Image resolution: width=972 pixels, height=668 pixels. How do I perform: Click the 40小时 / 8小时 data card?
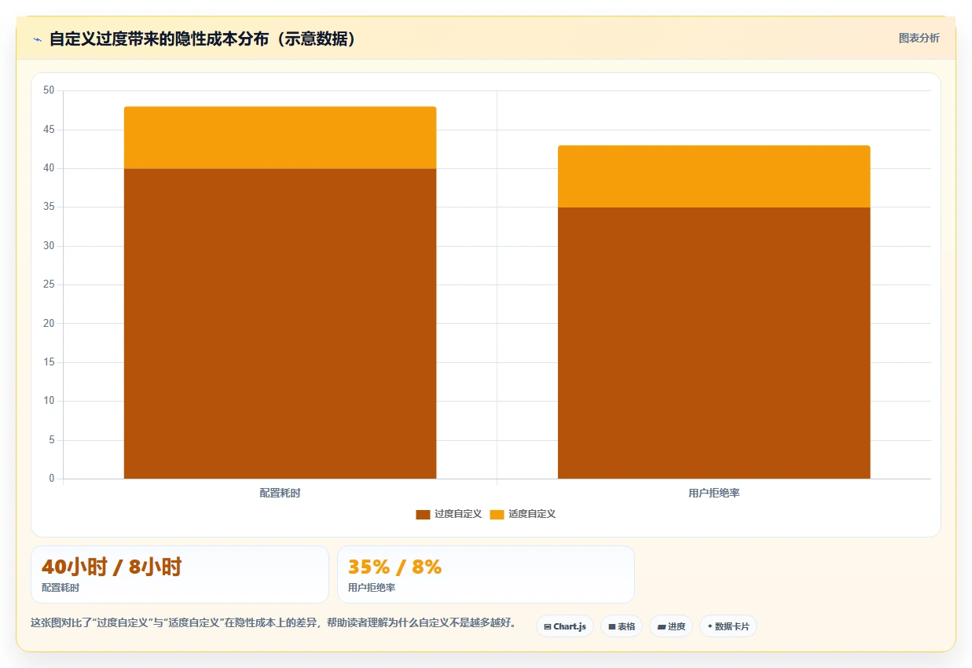point(179,574)
